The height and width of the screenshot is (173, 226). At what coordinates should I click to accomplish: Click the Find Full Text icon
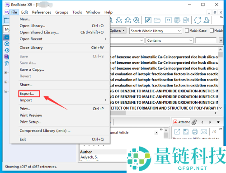(137, 20)
